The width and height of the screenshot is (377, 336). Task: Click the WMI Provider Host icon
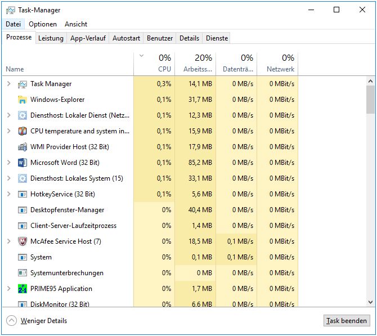tap(23, 147)
